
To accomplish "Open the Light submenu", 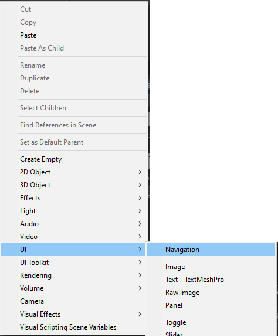I will pos(74,211).
